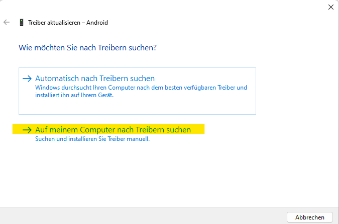339x224 pixels.
Task: Choose 'Auf meinem Computer nach Treibern suchen'
Action: [x=113, y=129]
